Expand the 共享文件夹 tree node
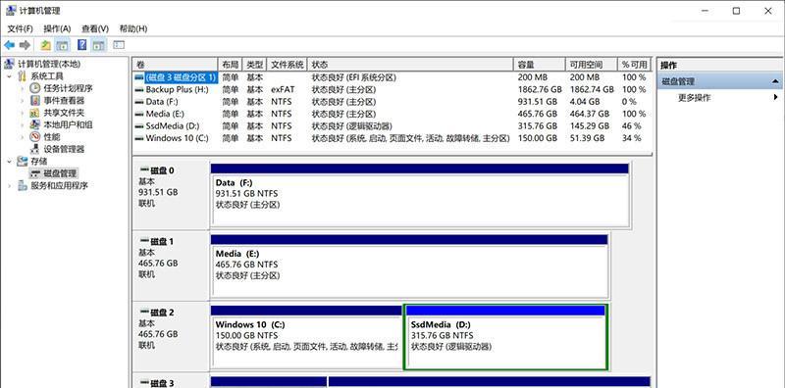Viewport: 785px width, 388px height. point(22,113)
